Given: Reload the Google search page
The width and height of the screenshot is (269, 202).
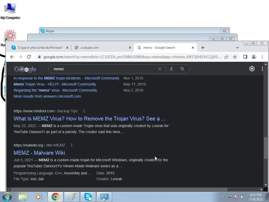Looking at the screenshot, I should (x=29, y=57).
